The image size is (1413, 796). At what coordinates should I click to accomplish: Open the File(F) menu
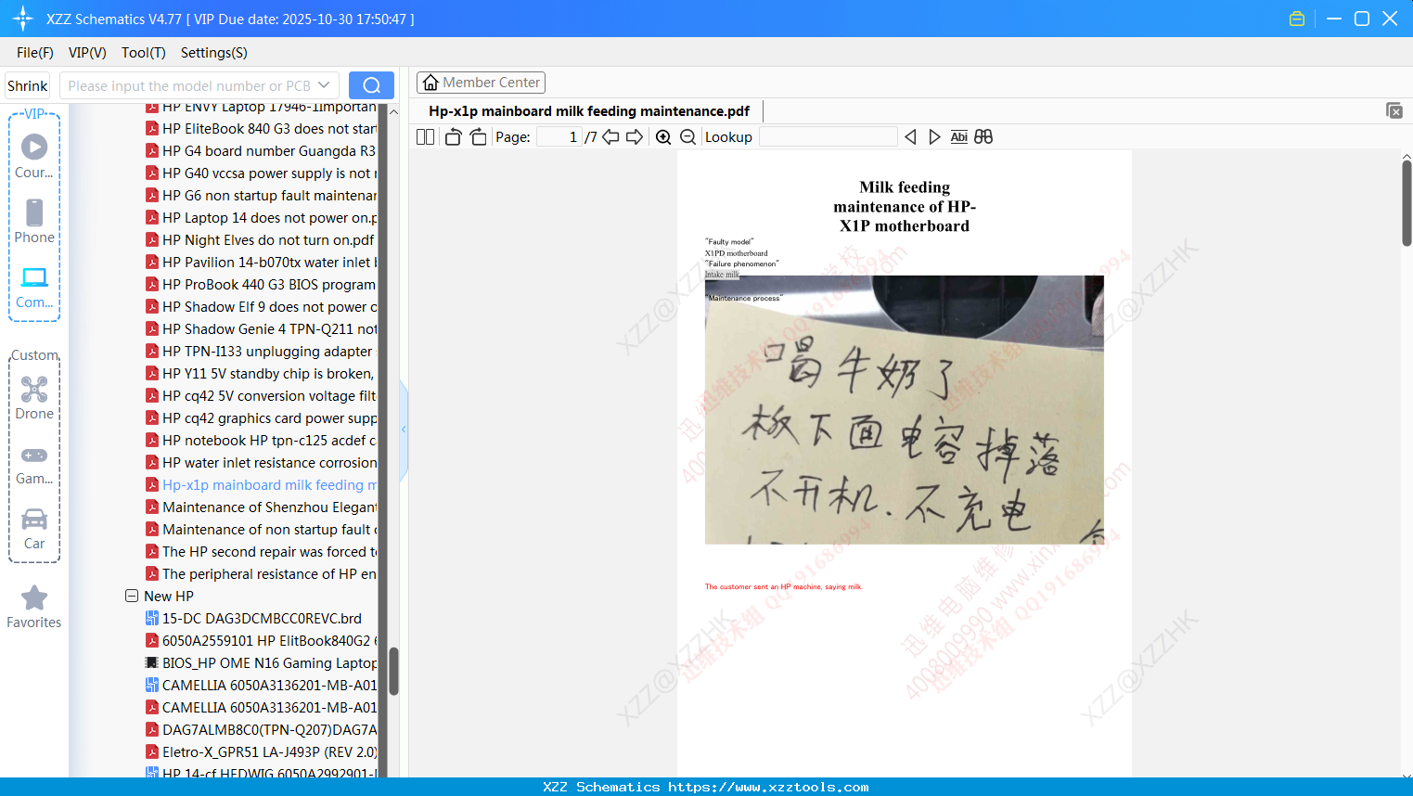(35, 53)
